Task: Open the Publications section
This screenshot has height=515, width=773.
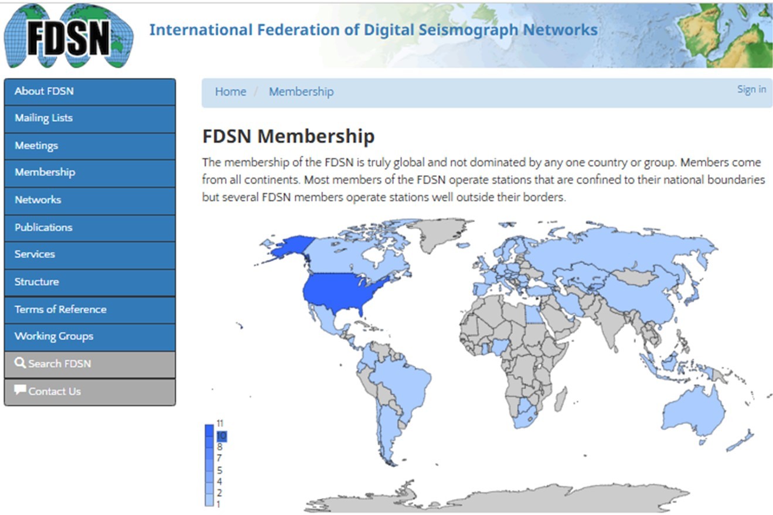Action: pos(43,227)
